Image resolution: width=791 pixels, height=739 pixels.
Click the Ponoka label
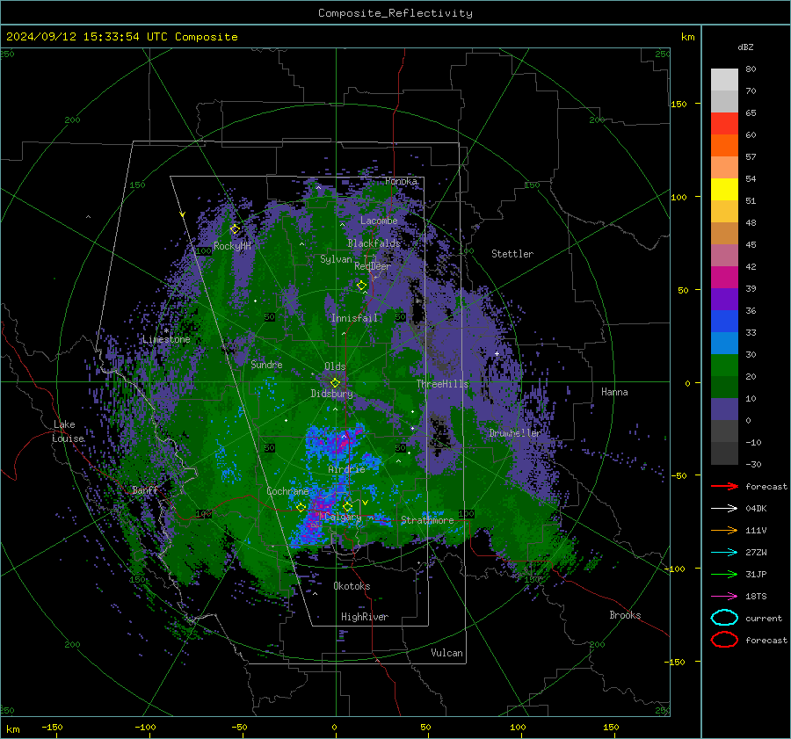[x=401, y=181]
